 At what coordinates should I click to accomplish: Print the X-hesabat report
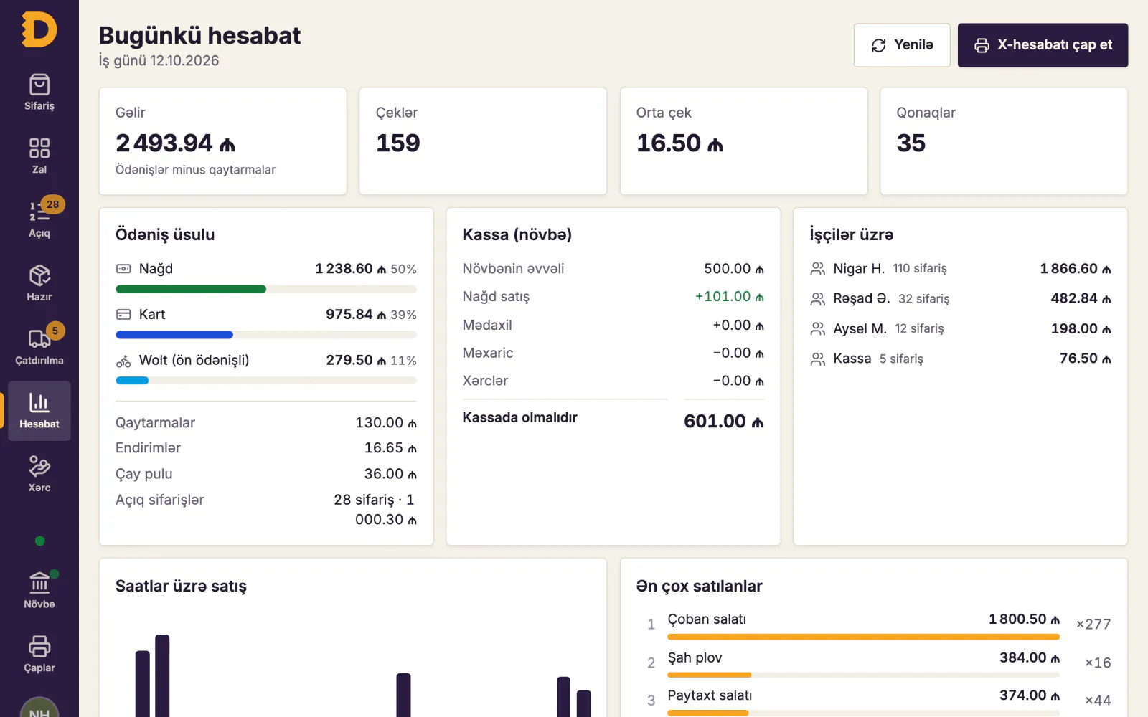tap(1043, 45)
